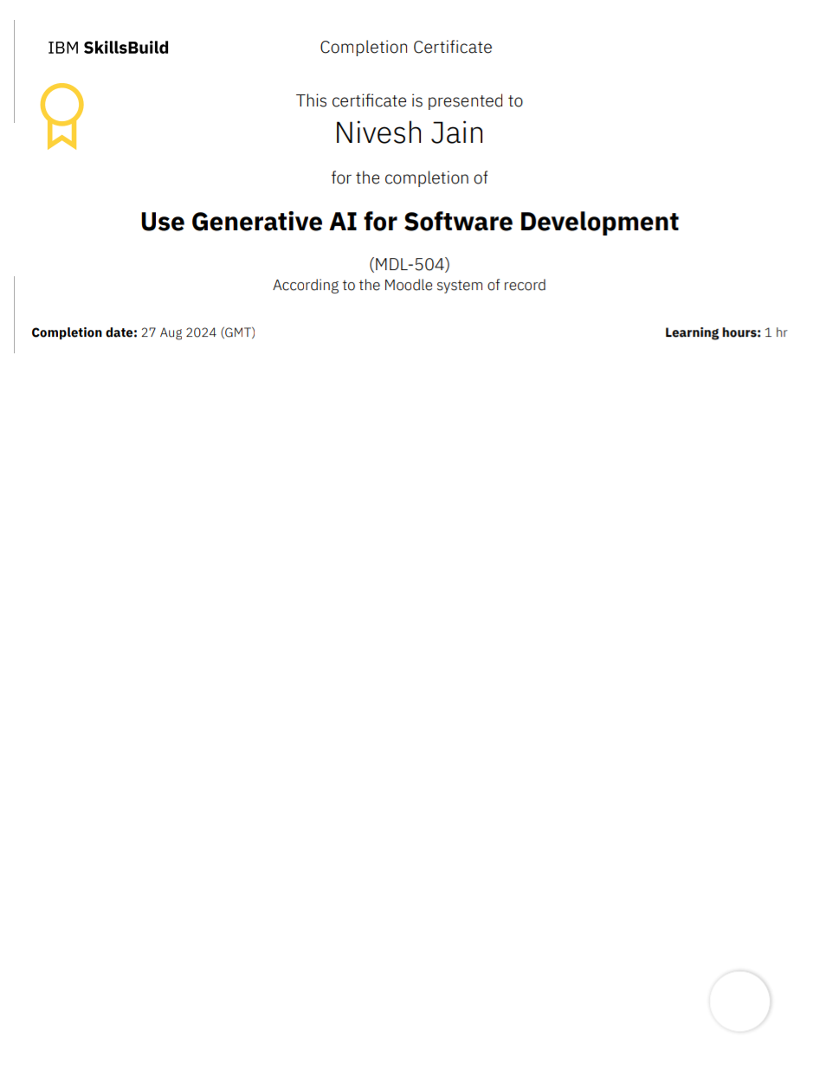
Task: Click the course code (MDL-504)
Action: tap(409, 264)
